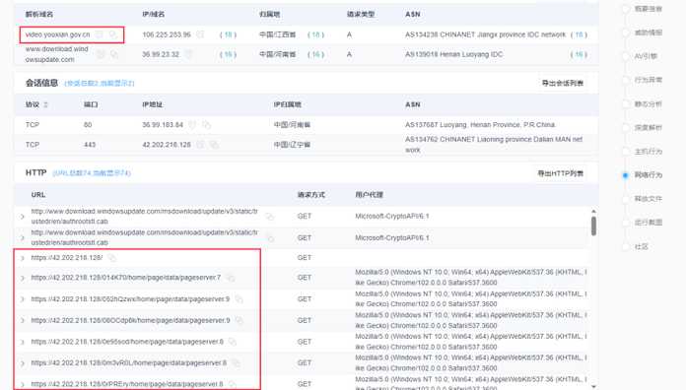The image size is (686, 390).
Task: Open the (18) count next to 中国/江西省
Action: [x=315, y=34]
